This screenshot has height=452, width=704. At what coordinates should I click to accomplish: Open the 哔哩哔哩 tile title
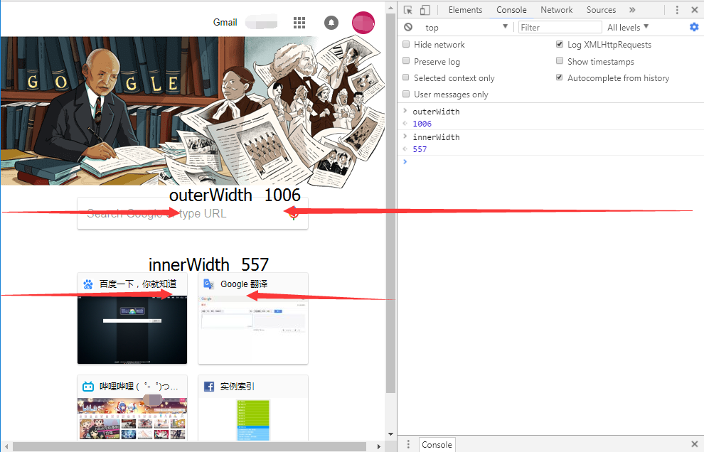(x=139, y=387)
